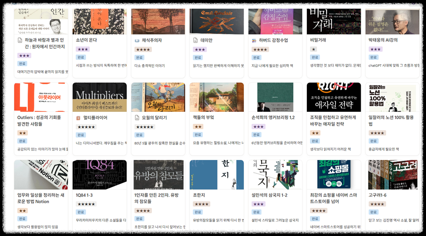Open the 고구려 book set cover image

point(392,175)
